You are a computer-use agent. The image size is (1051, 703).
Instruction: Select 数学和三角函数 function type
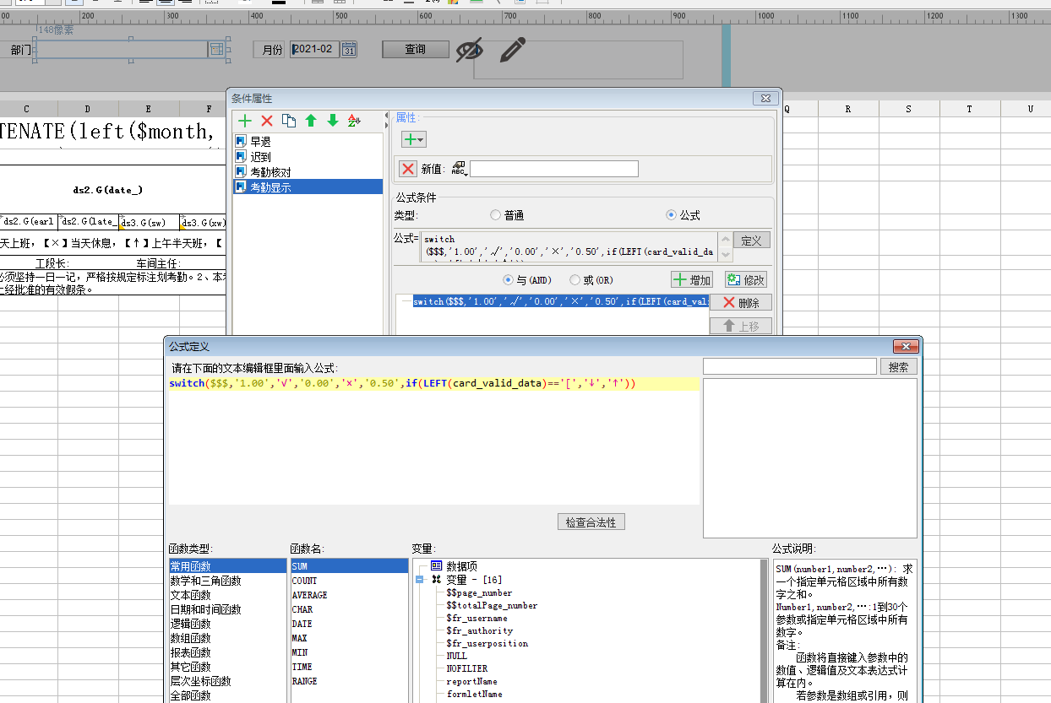coord(227,581)
